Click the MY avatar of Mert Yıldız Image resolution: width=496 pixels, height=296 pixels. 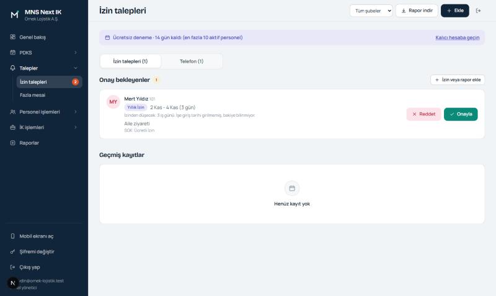tap(113, 102)
